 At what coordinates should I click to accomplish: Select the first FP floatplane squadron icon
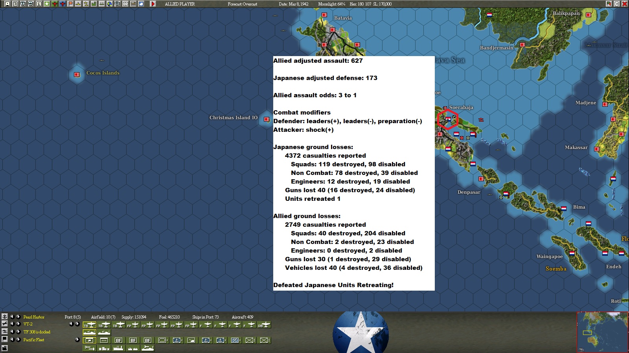click(133, 325)
